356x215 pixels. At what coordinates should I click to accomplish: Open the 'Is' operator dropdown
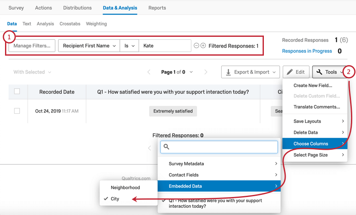(x=129, y=46)
